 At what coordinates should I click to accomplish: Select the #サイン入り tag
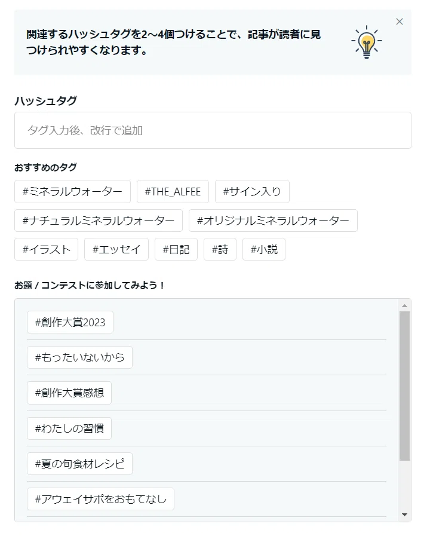(x=252, y=191)
